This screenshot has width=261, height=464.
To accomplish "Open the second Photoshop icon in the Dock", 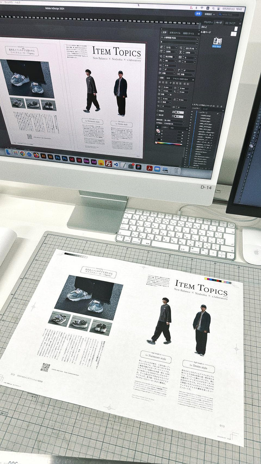I will point(65,158).
